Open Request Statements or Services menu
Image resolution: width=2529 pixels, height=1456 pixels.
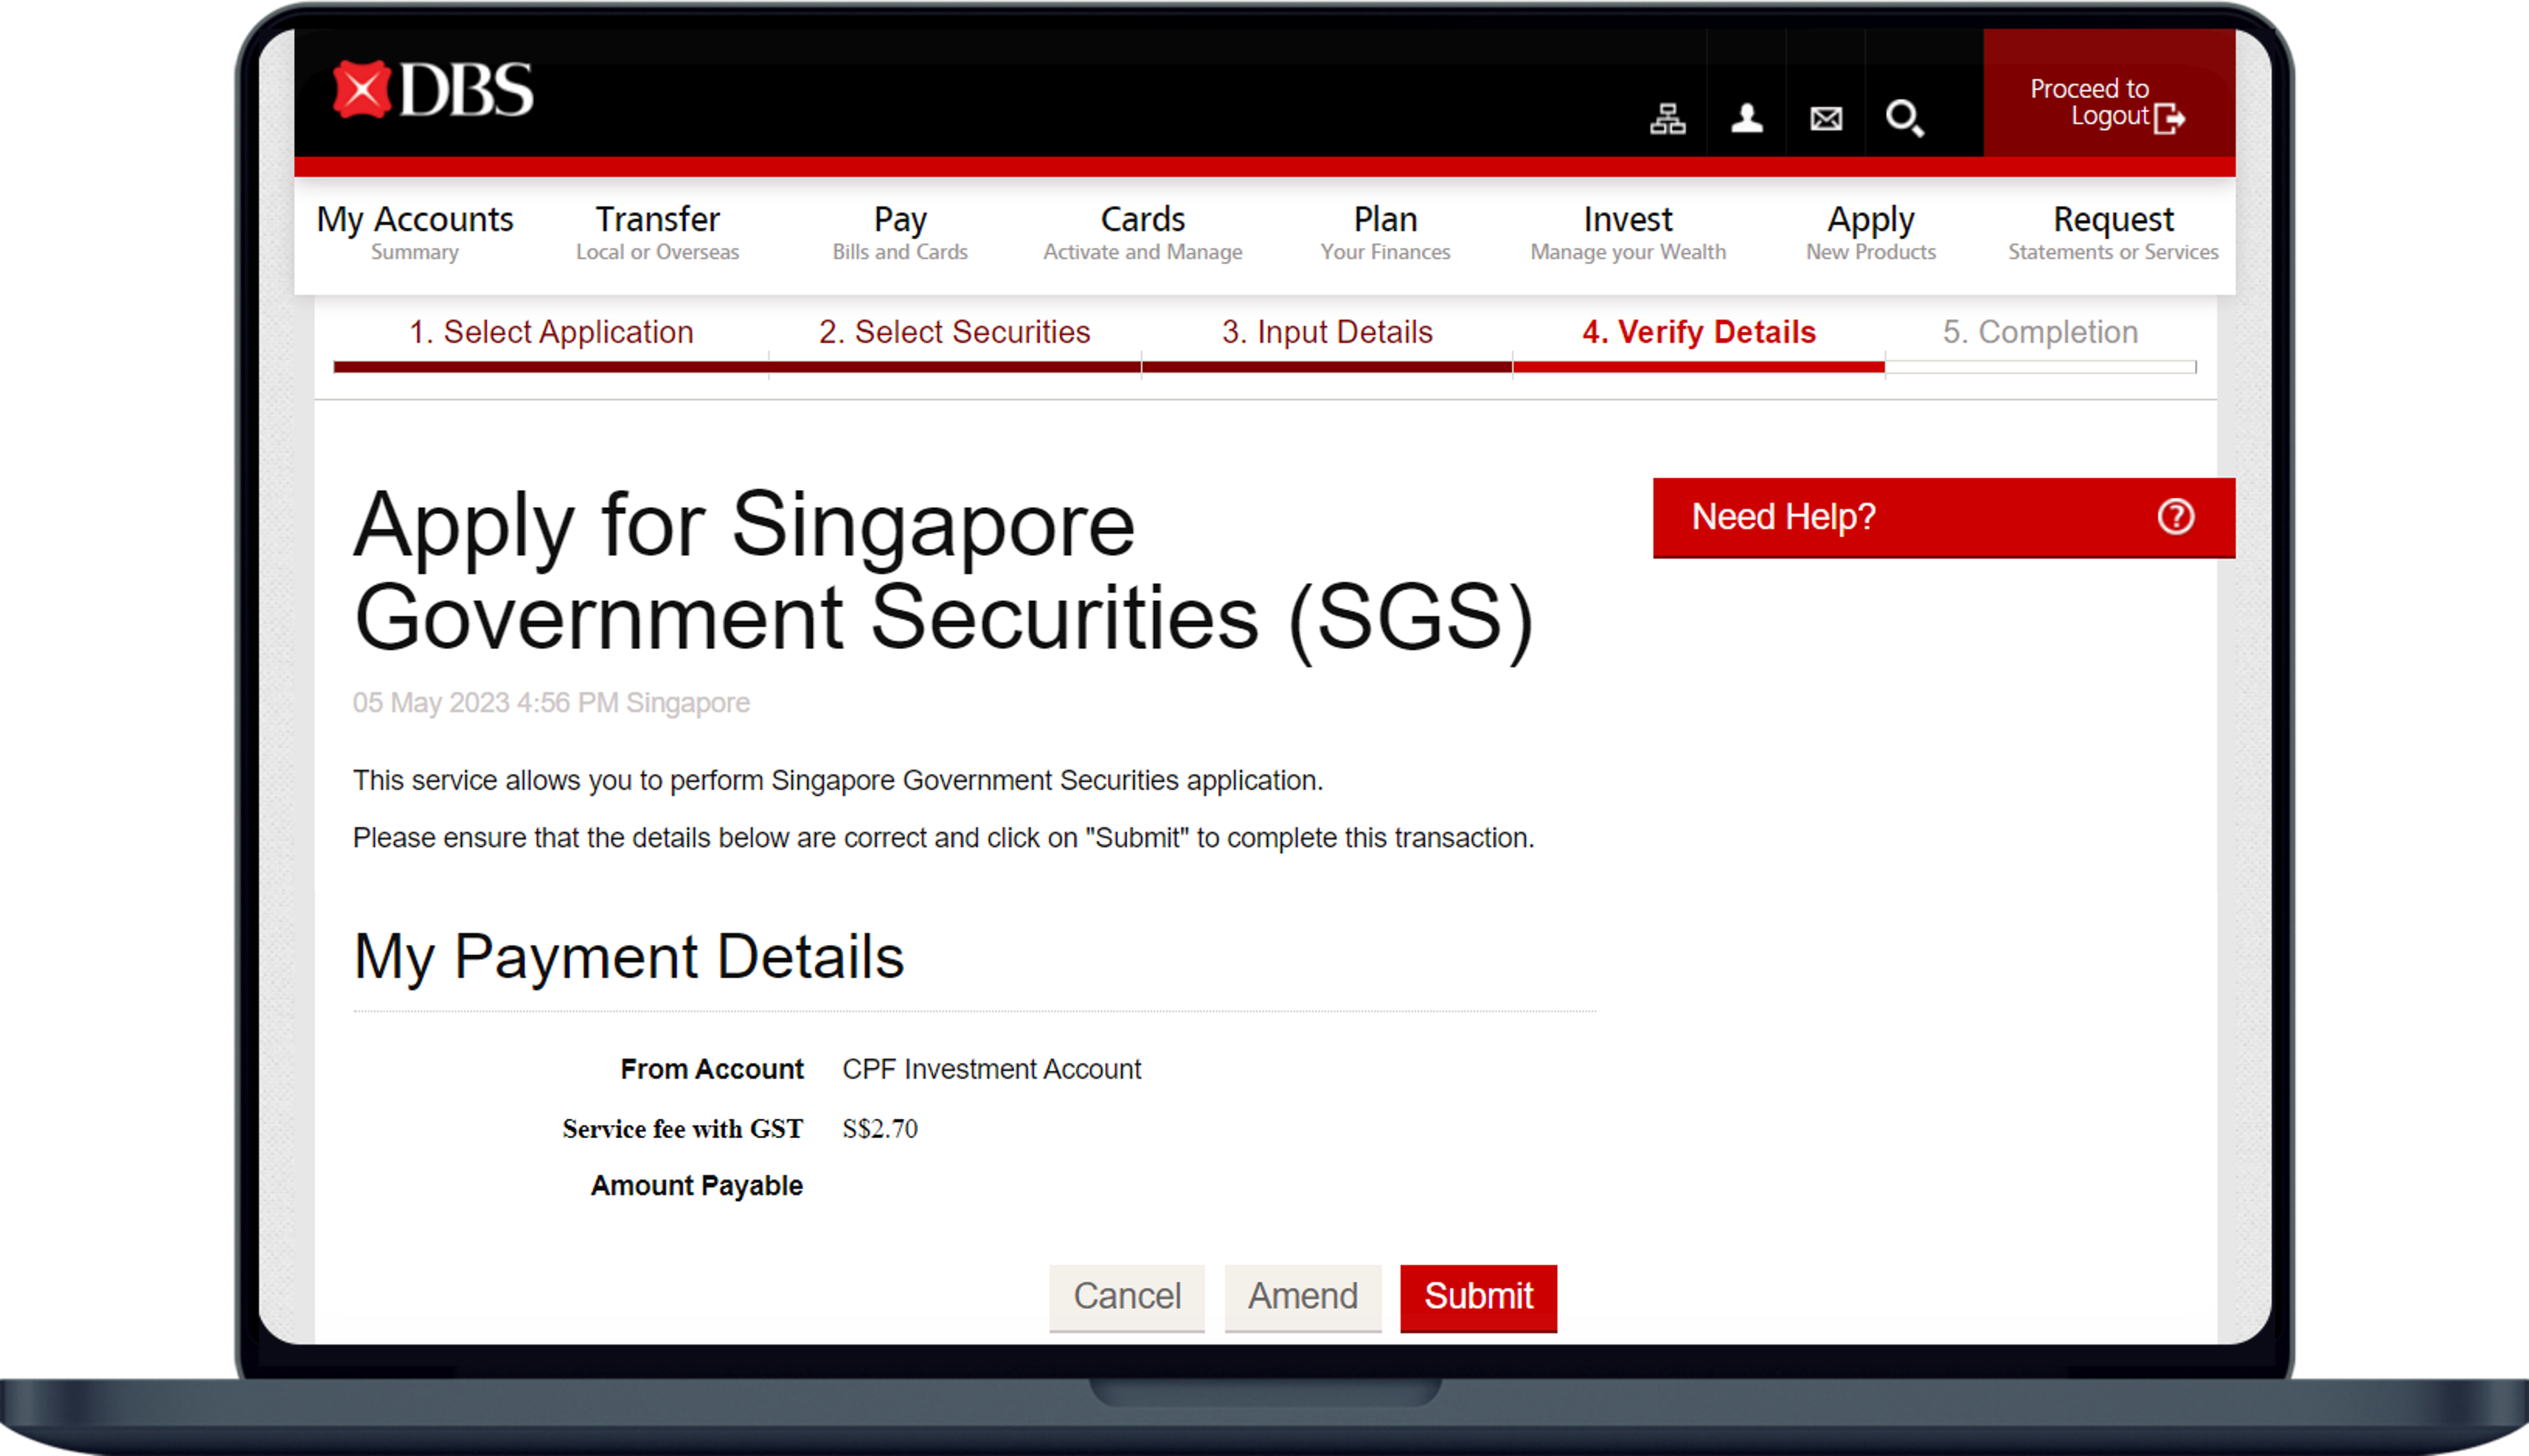[x=2113, y=232]
